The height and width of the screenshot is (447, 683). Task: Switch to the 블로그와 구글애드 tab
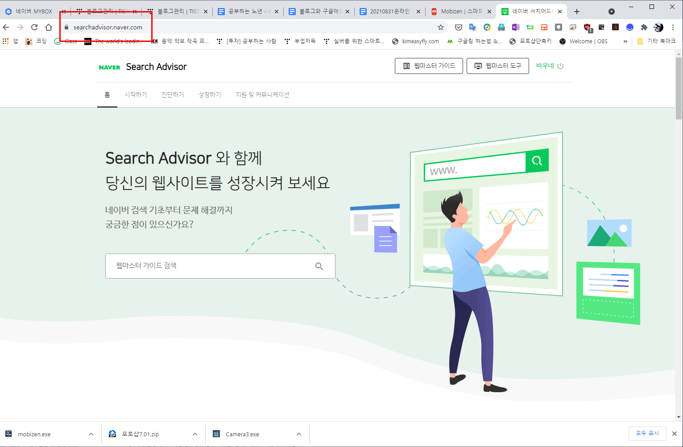[x=319, y=12]
